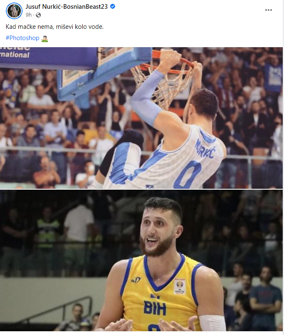This screenshot has height=335, width=284.
Task: Click the blue arm sleeve in dunk photo
Action: coord(147,97)
